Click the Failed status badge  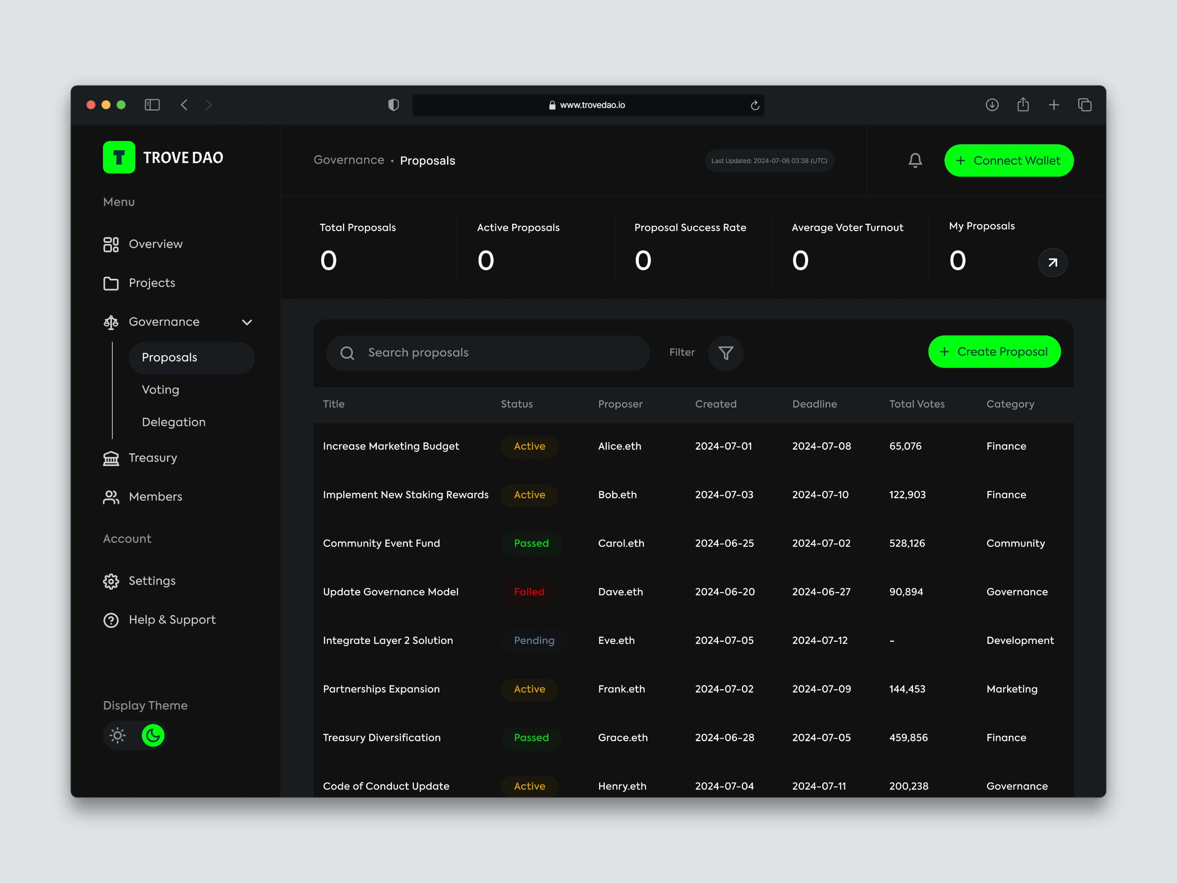coord(529,592)
